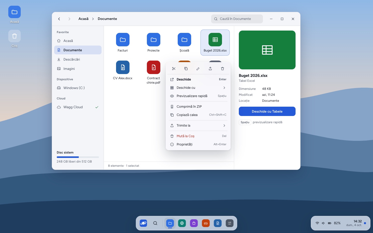
Task: Click the Acasă breadcrumb in the path bar
Action: pos(83,19)
